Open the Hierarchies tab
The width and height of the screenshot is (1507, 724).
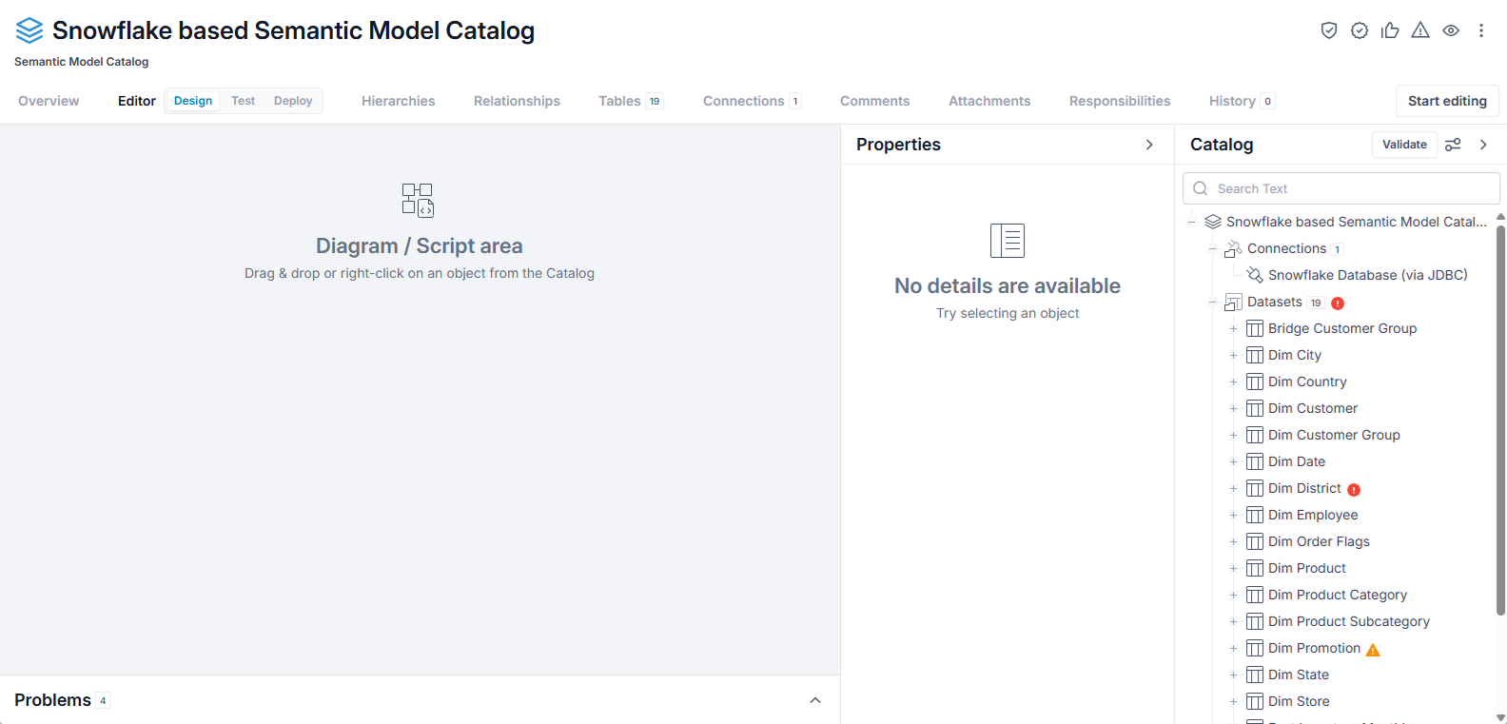click(398, 101)
